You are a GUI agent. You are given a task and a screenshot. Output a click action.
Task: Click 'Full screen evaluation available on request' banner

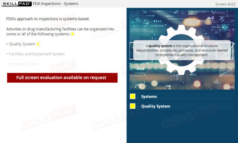pyautogui.click(x=62, y=78)
